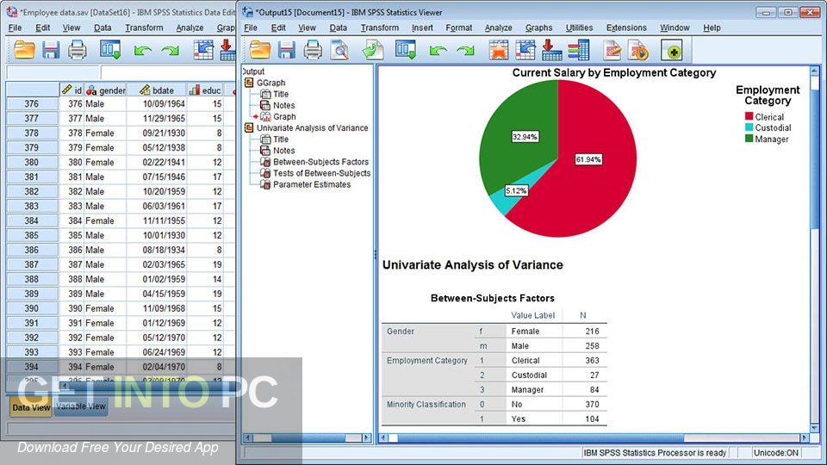Click the 61.94% pie slice label
Image resolution: width=827 pixels, height=465 pixels.
(x=588, y=159)
